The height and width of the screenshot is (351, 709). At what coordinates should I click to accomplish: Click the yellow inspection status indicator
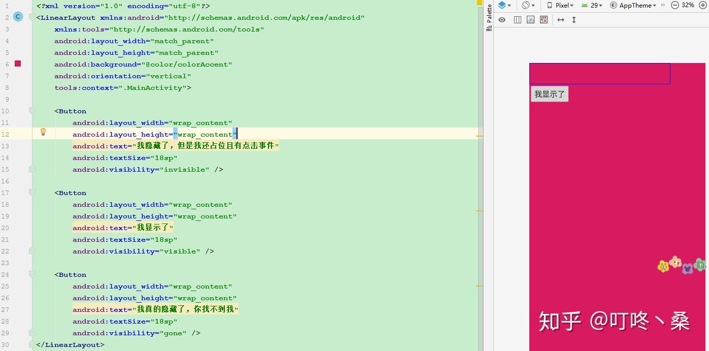click(x=480, y=3)
